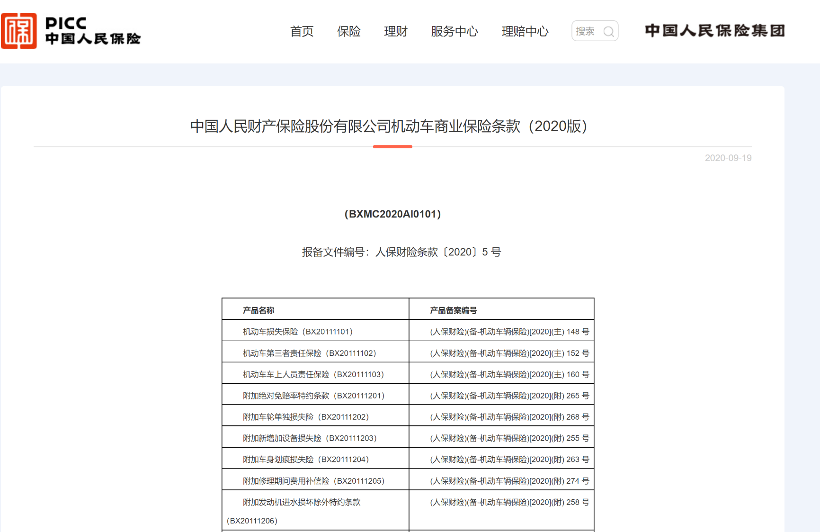Click the PICC 中国人民保险 logo text

click(93, 31)
